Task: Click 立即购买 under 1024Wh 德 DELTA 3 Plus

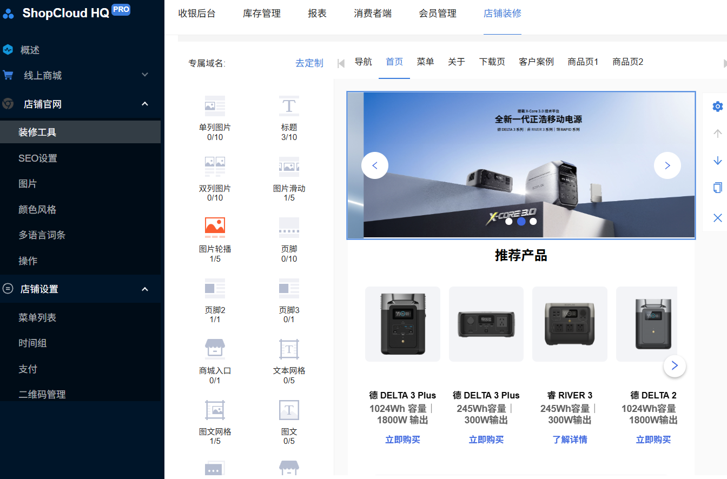Action: click(x=402, y=440)
